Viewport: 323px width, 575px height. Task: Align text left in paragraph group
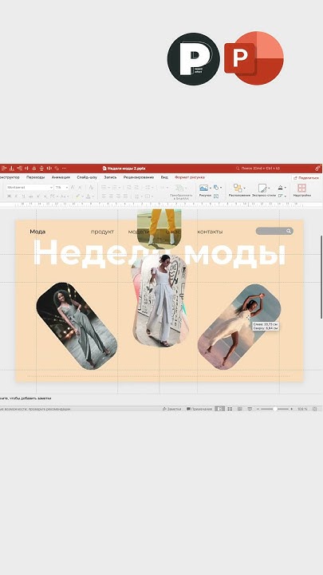pyautogui.click(x=104, y=196)
